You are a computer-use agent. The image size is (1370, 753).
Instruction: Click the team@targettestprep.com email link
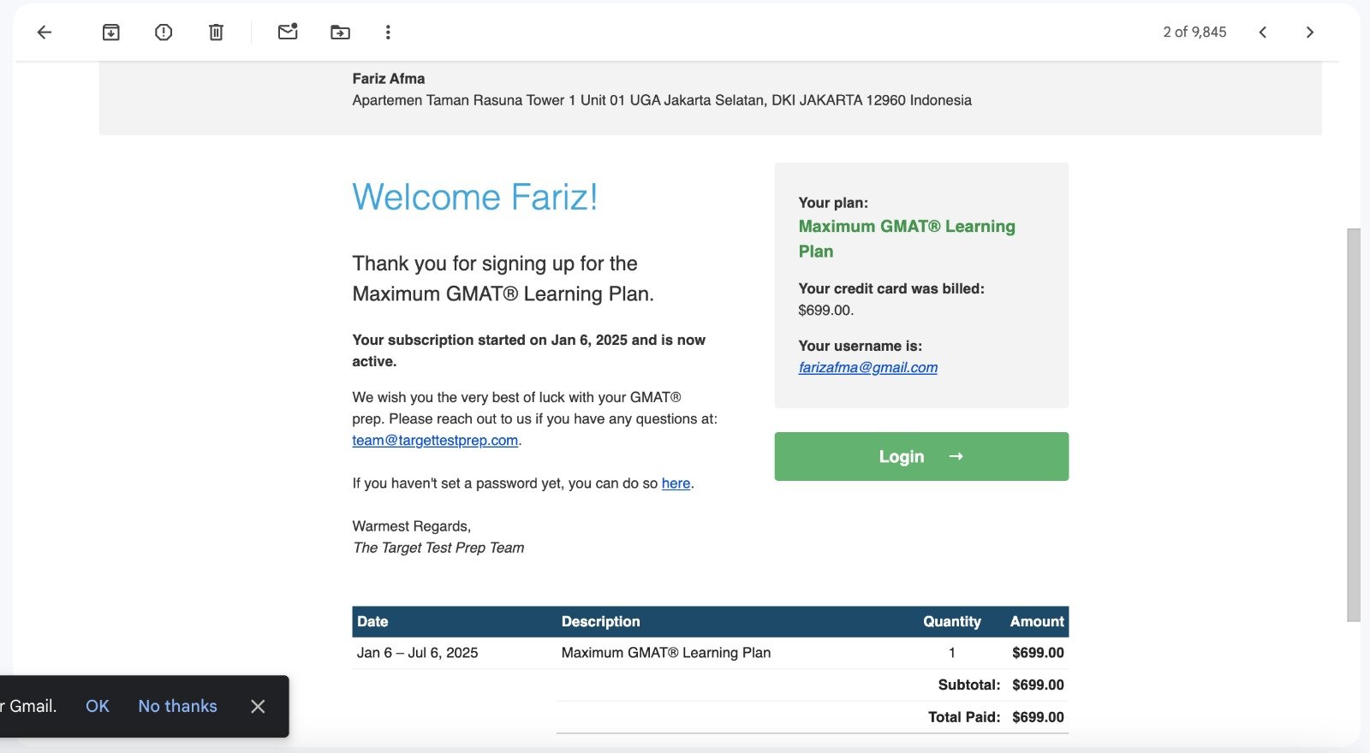[x=435, y=441]
